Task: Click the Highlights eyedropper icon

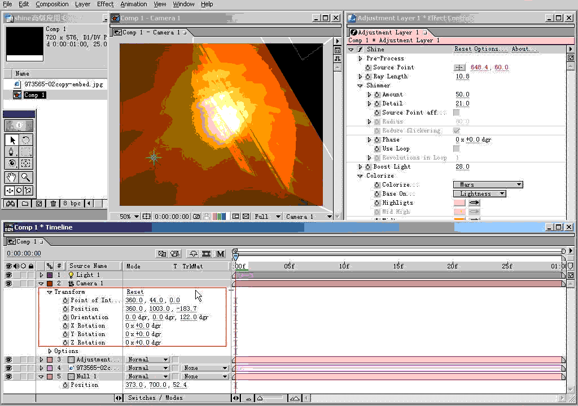Action: tap(474, 202)
